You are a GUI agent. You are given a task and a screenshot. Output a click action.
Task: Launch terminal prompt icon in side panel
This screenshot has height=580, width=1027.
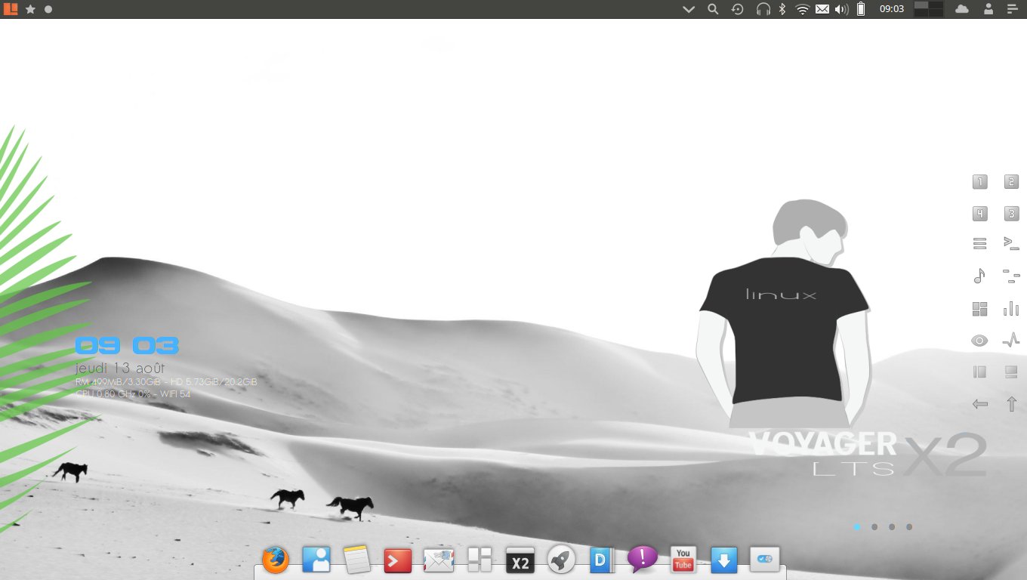[x=1011, y=243]
